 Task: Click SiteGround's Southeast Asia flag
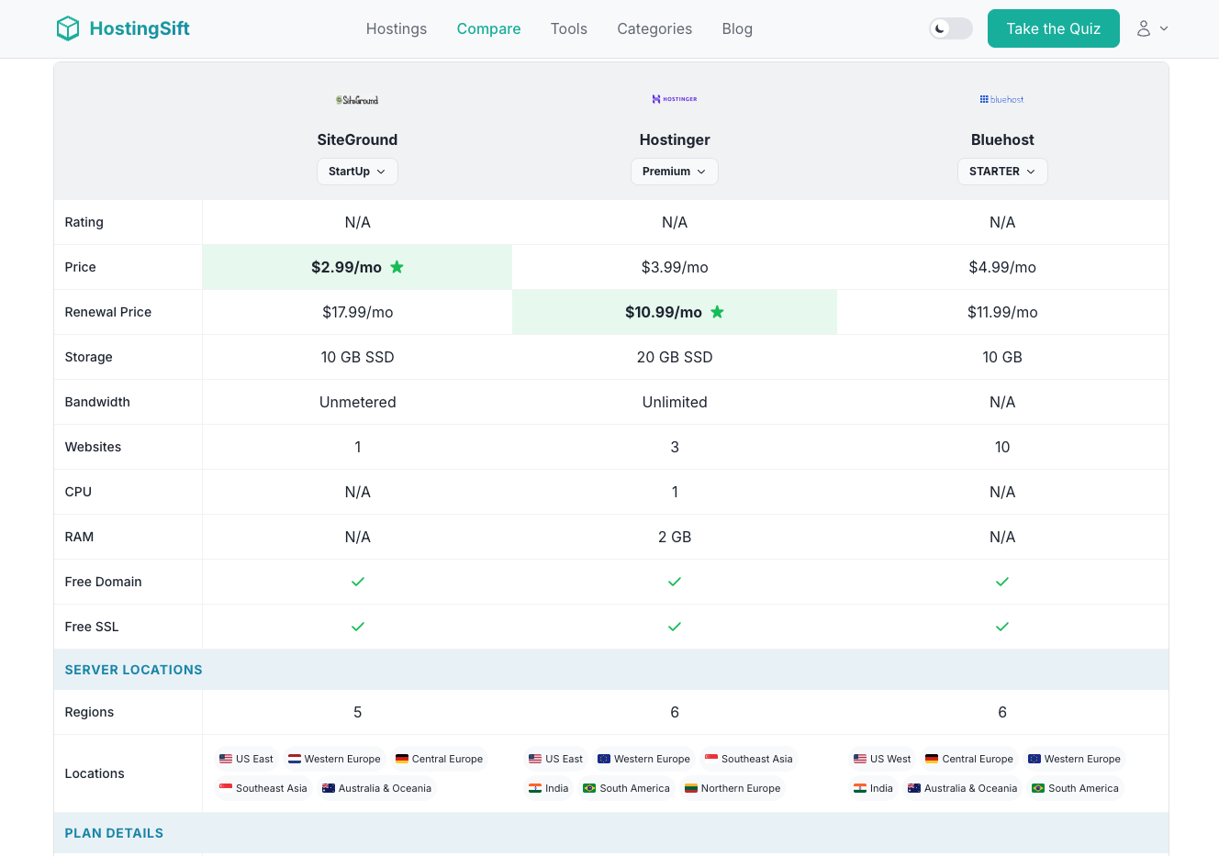[x=226, y=788]
